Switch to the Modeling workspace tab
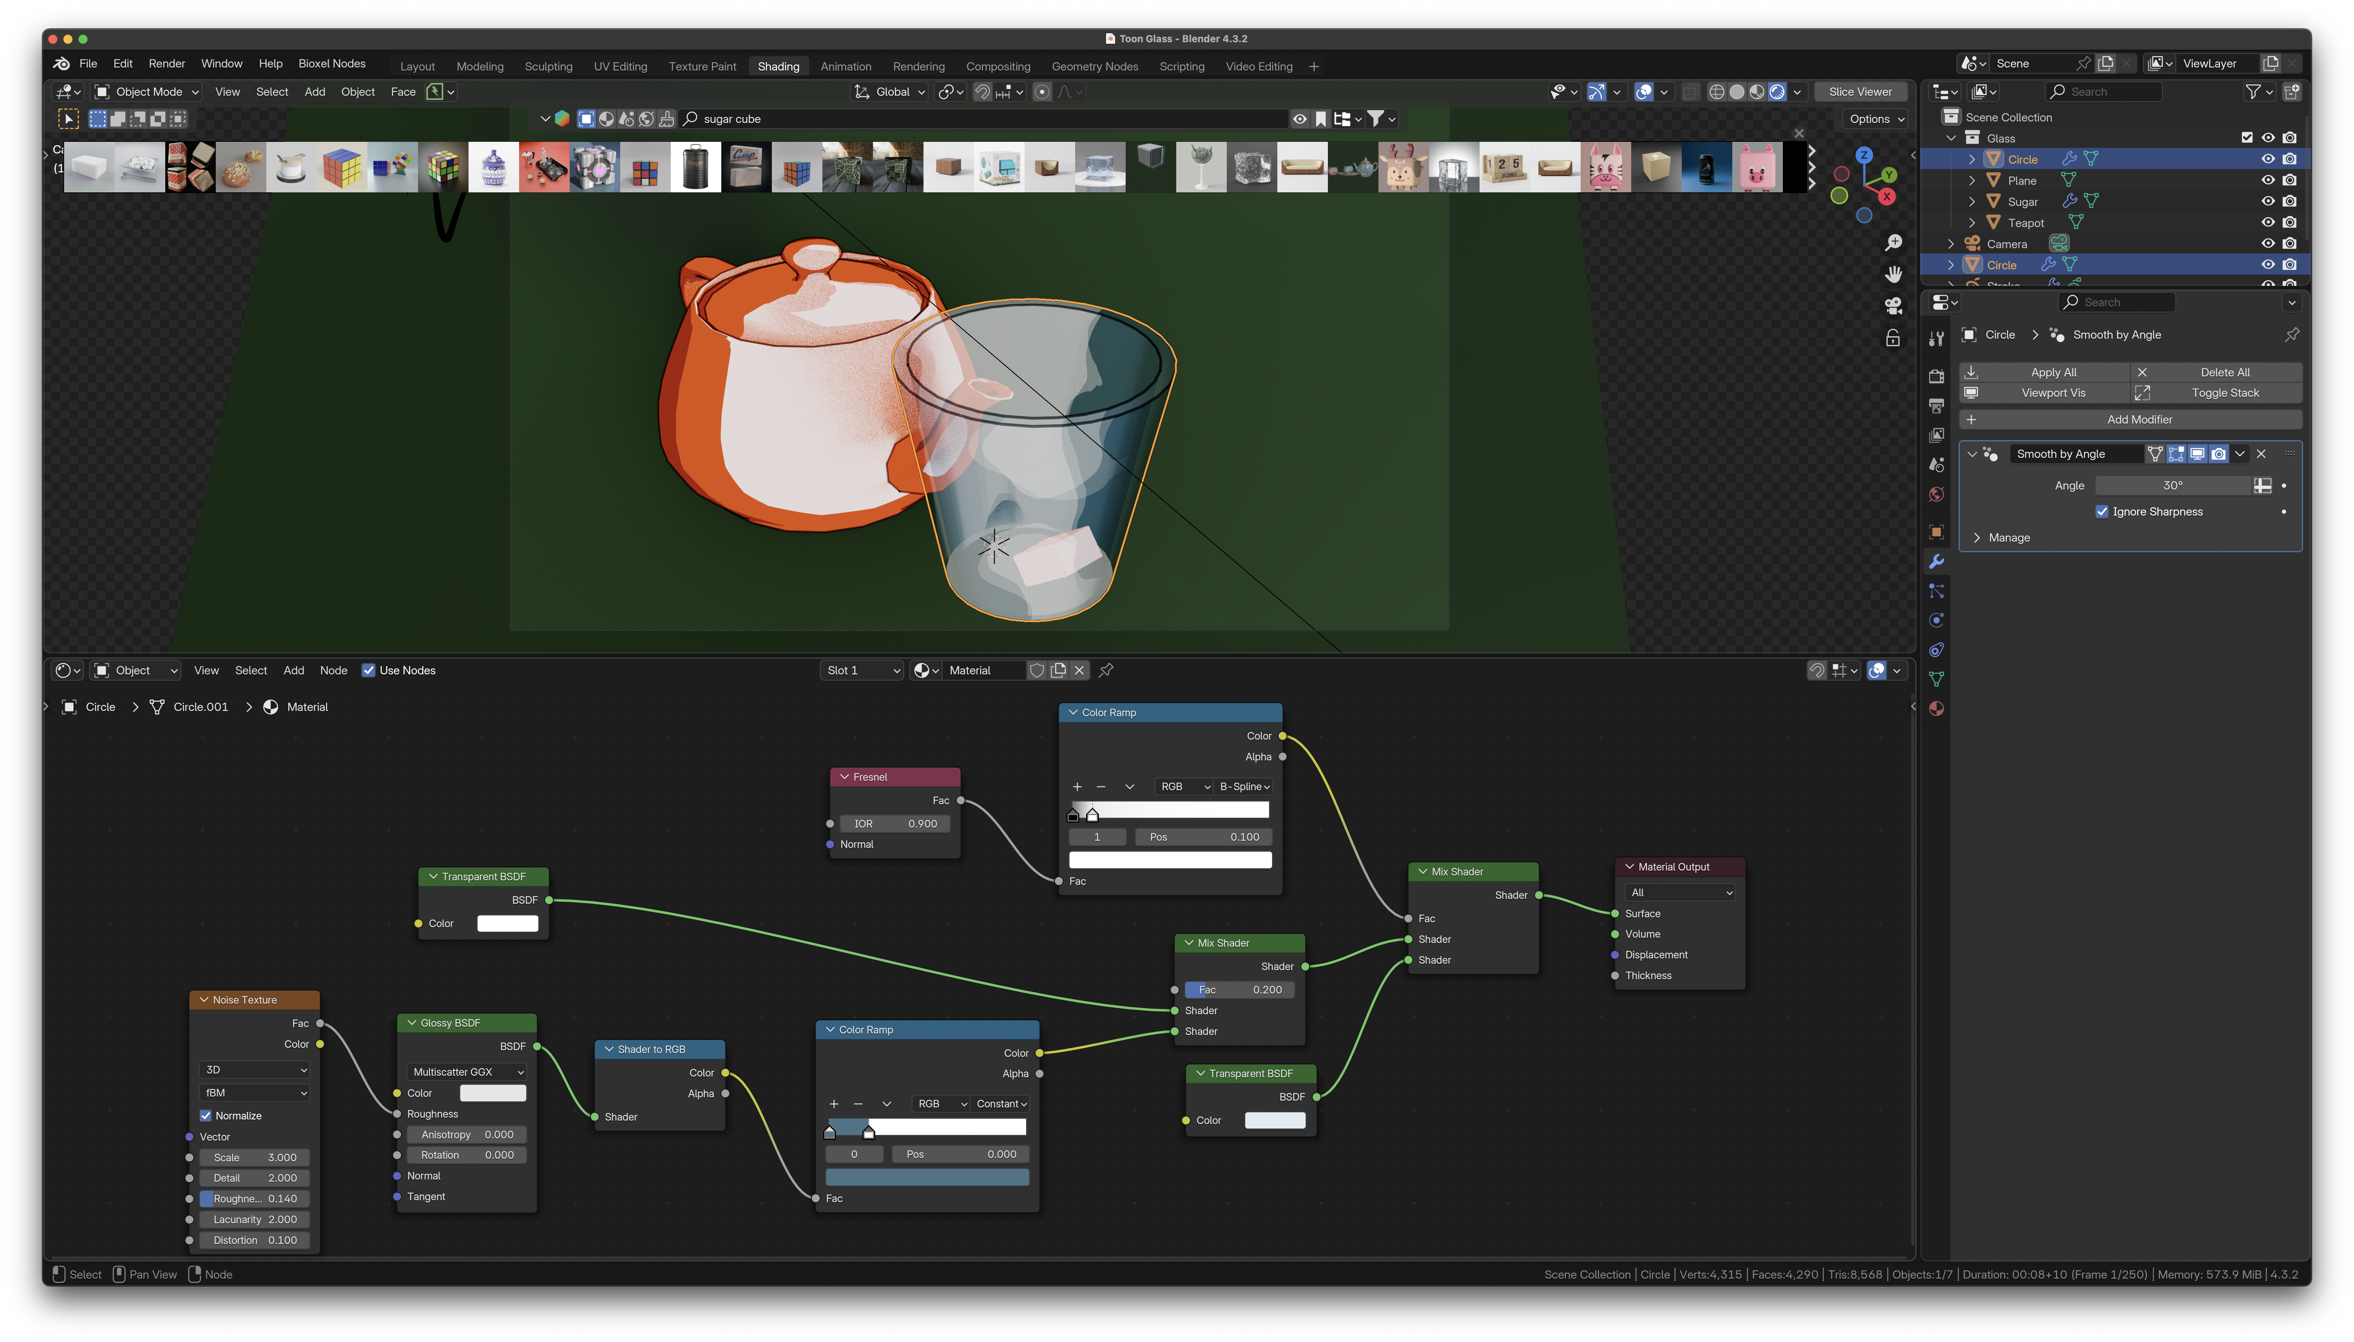Viewport: 2354px width, 1342px height. click(480, 66)
